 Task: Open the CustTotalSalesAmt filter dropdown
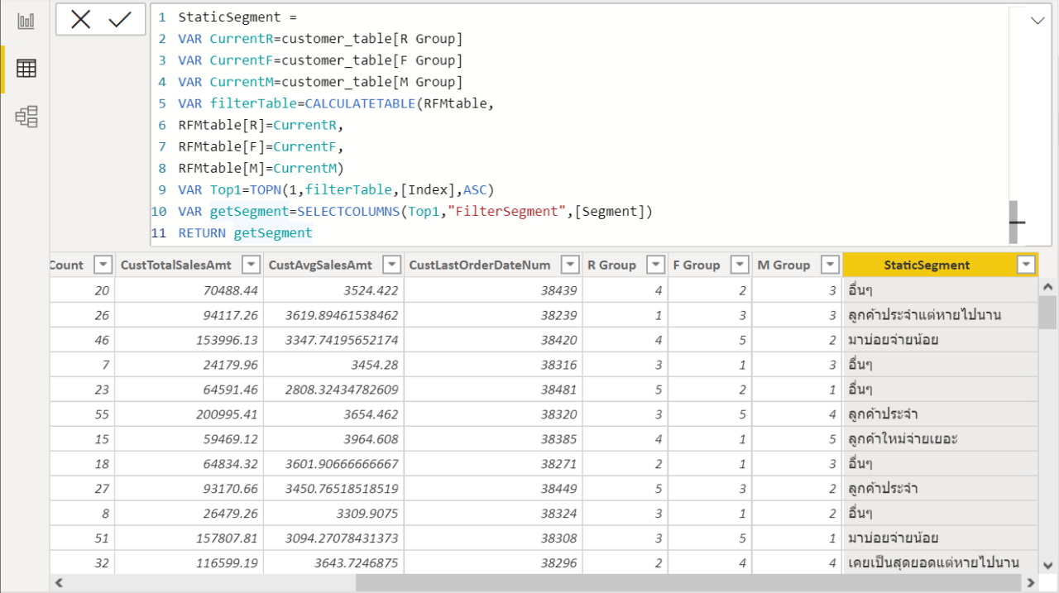click(250, 265)
